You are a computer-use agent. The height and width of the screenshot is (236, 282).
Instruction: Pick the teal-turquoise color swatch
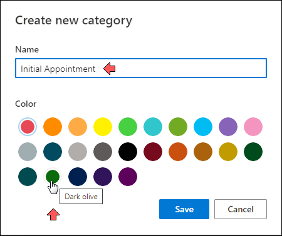(x=153, y=127)
